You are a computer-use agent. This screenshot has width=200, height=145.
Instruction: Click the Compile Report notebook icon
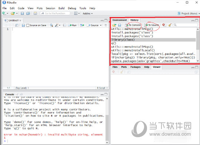pyautogui.click(x=65, y=25)
